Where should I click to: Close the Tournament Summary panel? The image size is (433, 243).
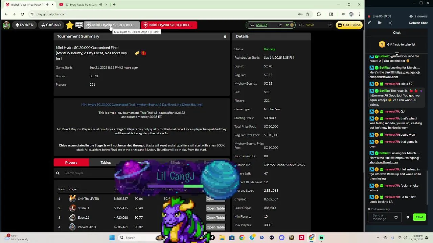[225, 36]
